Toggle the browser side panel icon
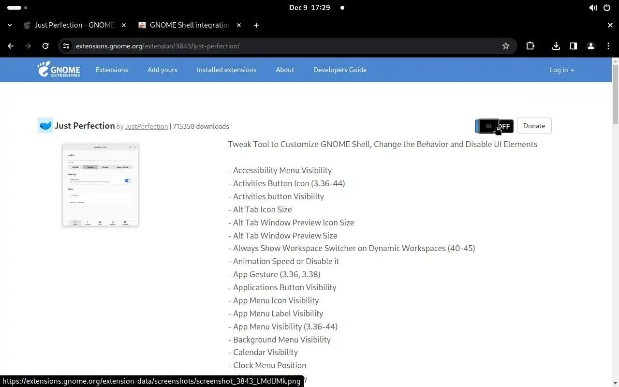Image resolution: width=619 pixels, height=387 pixels. tap(574, 46)
